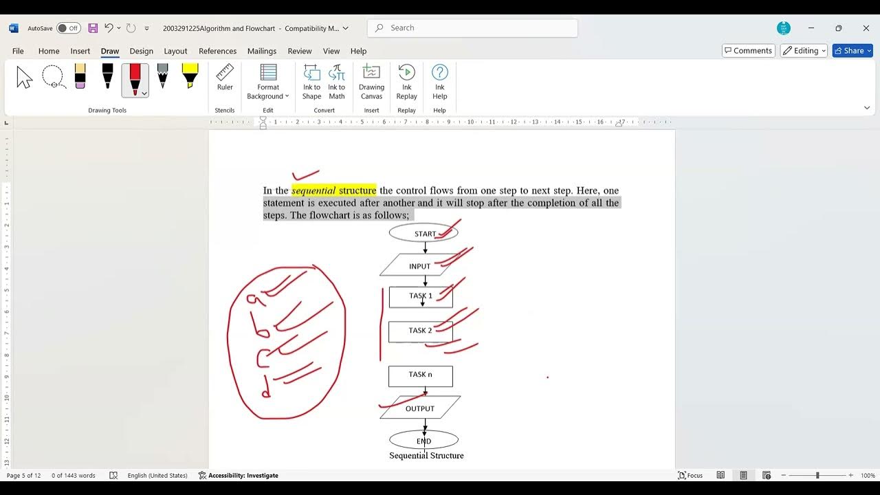The image size is (880, 495).
Task: Open the References tab
Action: point(217,51)
